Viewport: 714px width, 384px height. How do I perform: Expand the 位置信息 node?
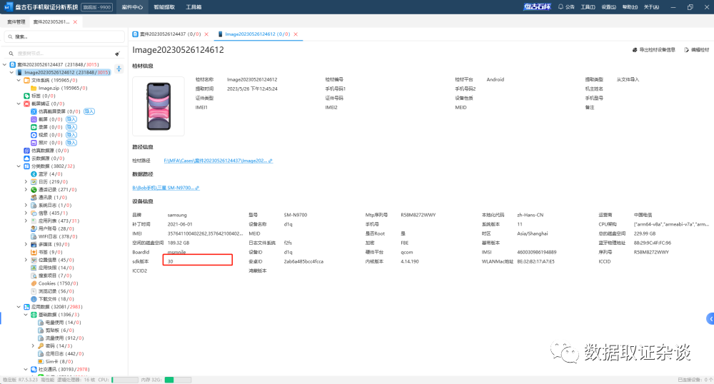[x=26, y=260]
